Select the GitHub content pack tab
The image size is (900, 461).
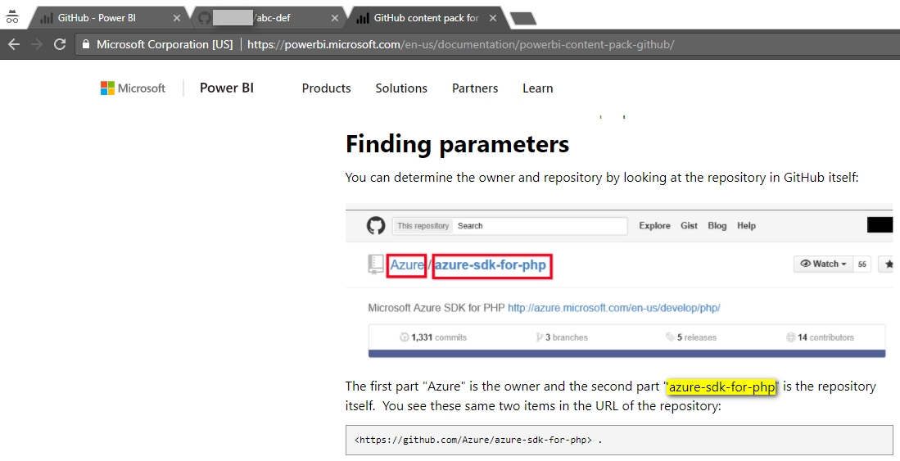point(425,18)
